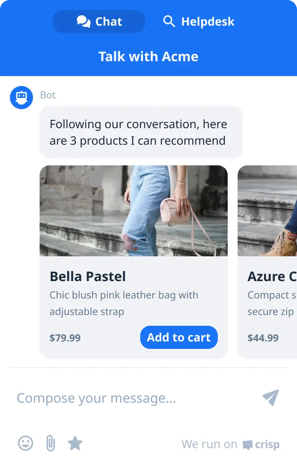Select the Chat tab
This screenshot has width=297, height=463.
coord(99,21)
